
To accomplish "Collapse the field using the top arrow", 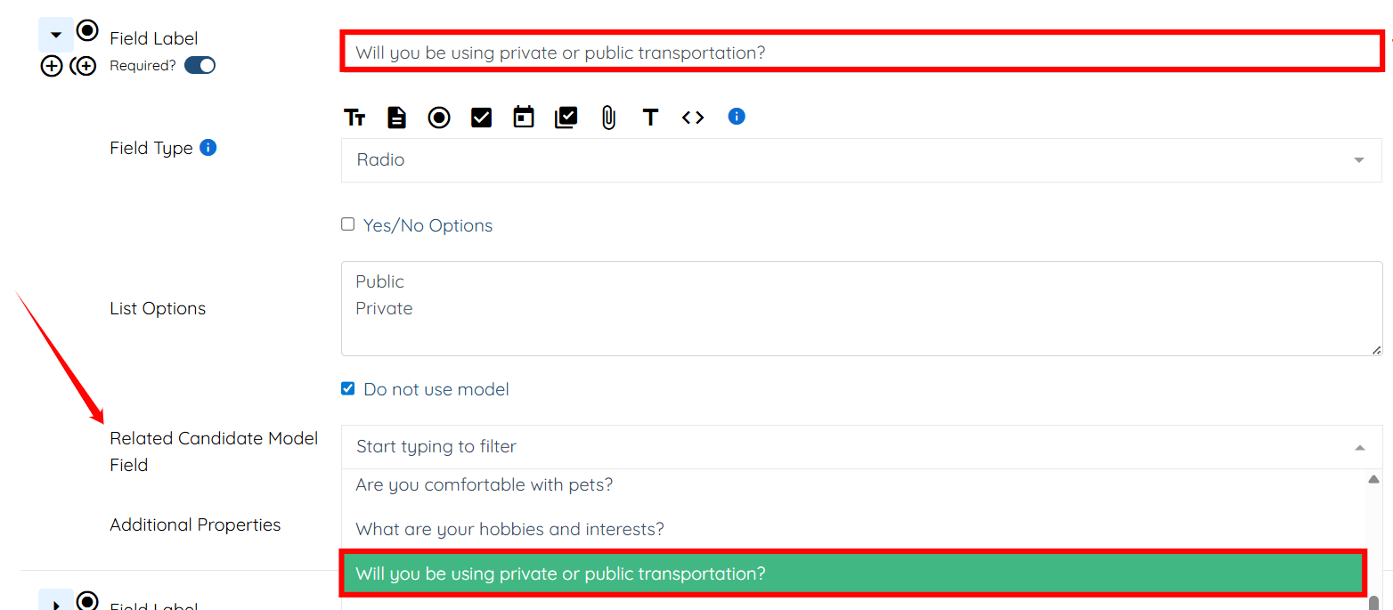I will point(56,35).
